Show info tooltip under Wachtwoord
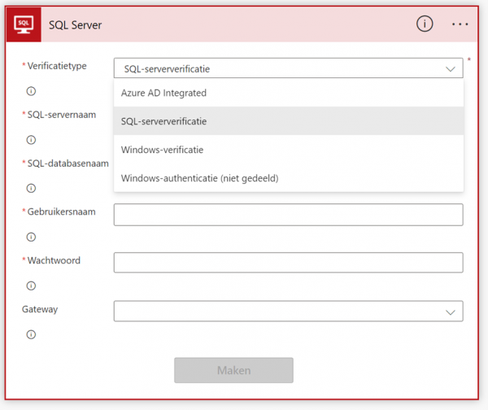 (31, 286)
